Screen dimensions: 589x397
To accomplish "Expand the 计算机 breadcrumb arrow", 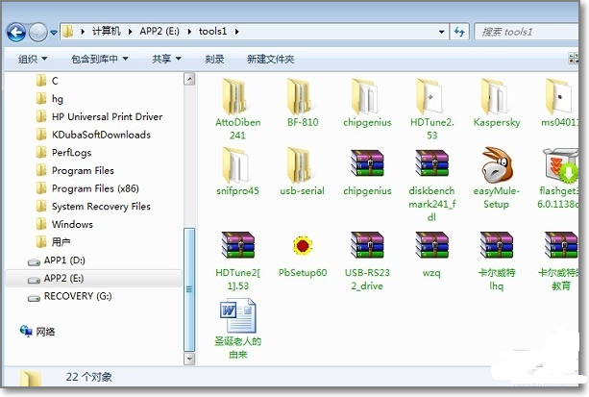I will (x=131, y=32).
